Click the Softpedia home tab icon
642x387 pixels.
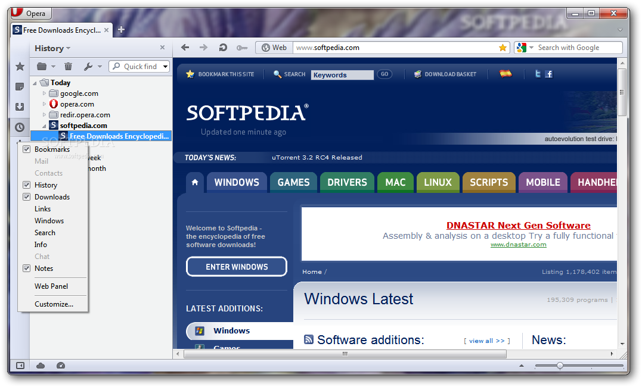(195, 182)
